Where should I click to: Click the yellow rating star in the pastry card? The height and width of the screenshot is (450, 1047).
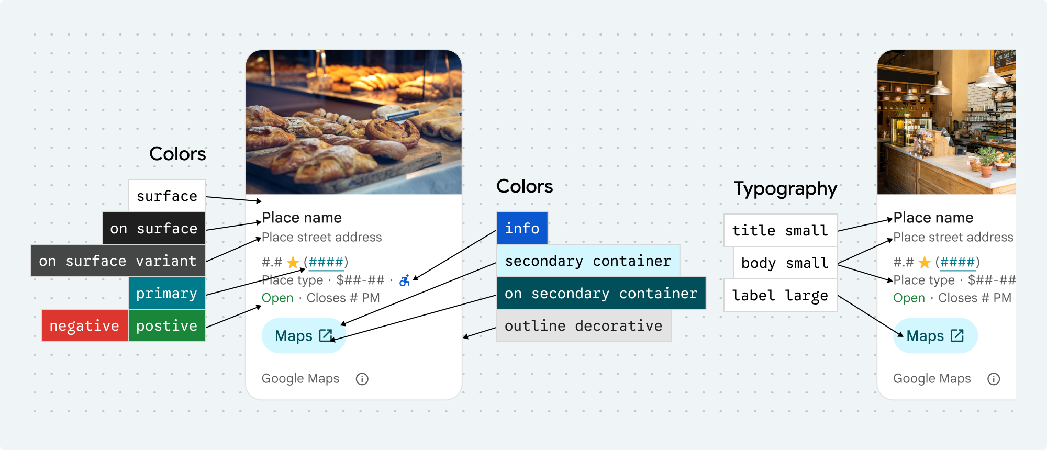tap(293, 262)
